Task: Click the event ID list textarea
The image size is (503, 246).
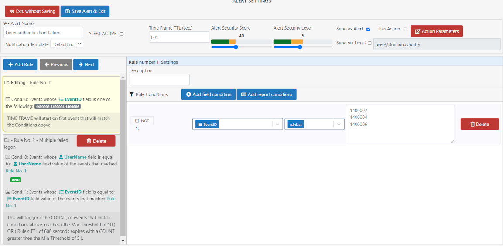Action: click(400, 124)
